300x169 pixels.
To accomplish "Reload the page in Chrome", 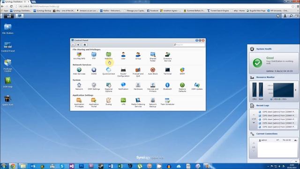I will [11, 6].
